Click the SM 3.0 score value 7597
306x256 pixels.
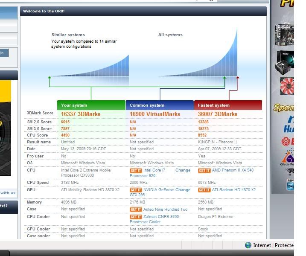click(x=65, y=129)
